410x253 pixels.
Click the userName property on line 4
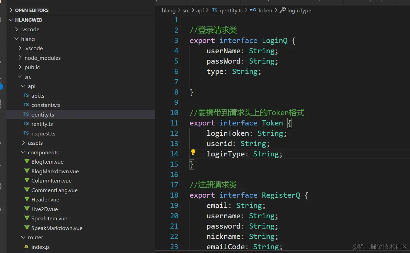pyautogui.click(x=223, y=51)
